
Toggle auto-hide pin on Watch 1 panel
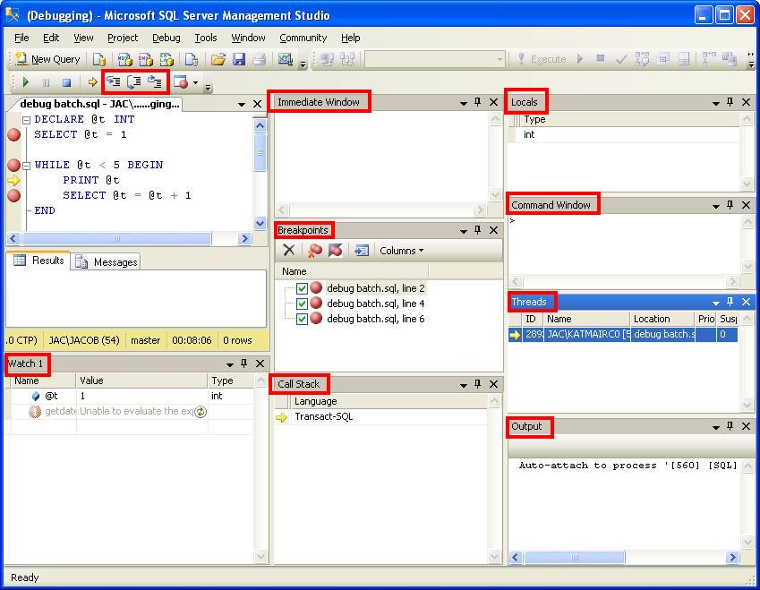pos(244,363)
